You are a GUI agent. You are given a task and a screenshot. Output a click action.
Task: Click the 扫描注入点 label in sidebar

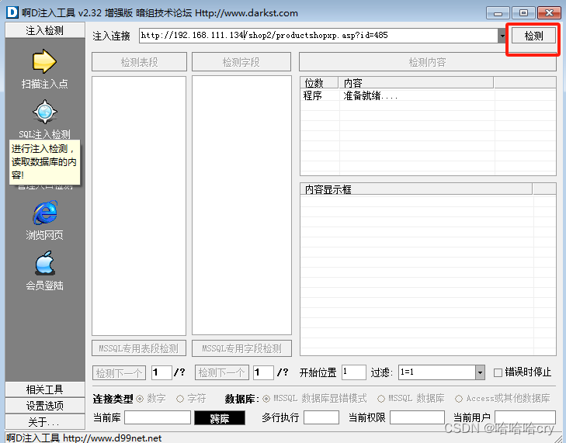point(45,84)
